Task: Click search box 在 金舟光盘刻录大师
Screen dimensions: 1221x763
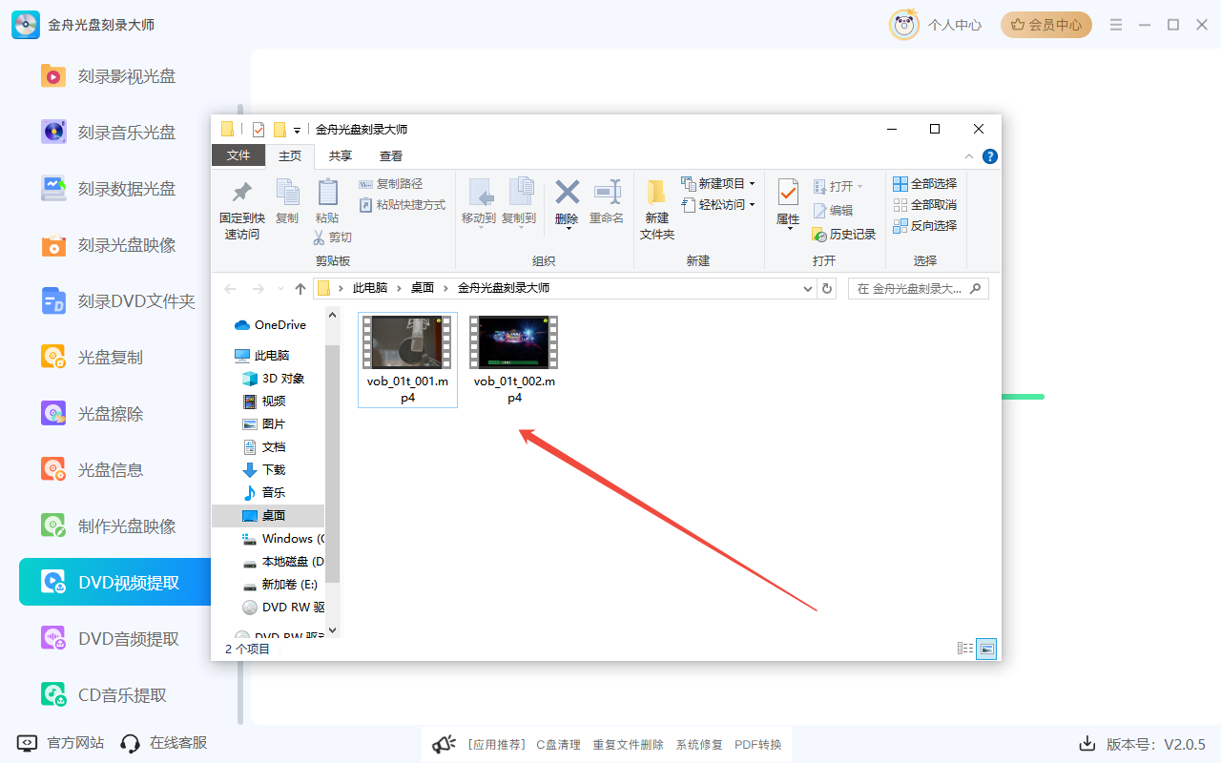Action: coord(918,288)
